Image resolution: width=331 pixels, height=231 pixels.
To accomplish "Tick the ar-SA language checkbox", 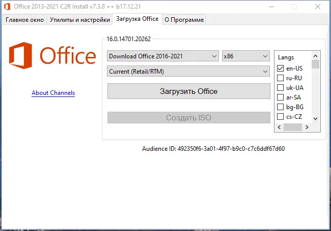I will (280, 97).
